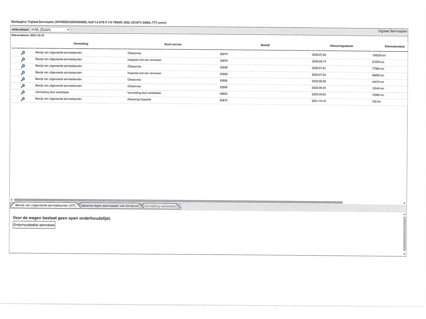Image resolution: width=426 pixels, height=319 pixels.
Task: Expand the Afdruktaal language dropdown
Action: (x=50, y=30)
